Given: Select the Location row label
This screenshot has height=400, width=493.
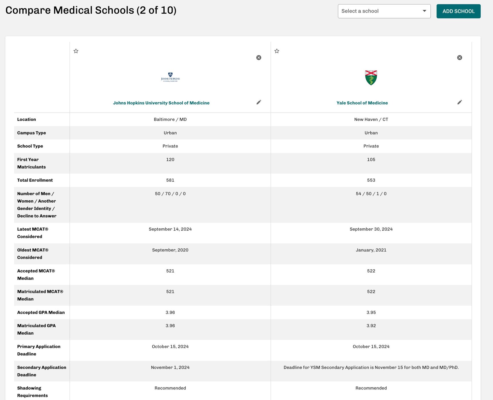Looking at the screenshot, I should [x=26, y=119].
